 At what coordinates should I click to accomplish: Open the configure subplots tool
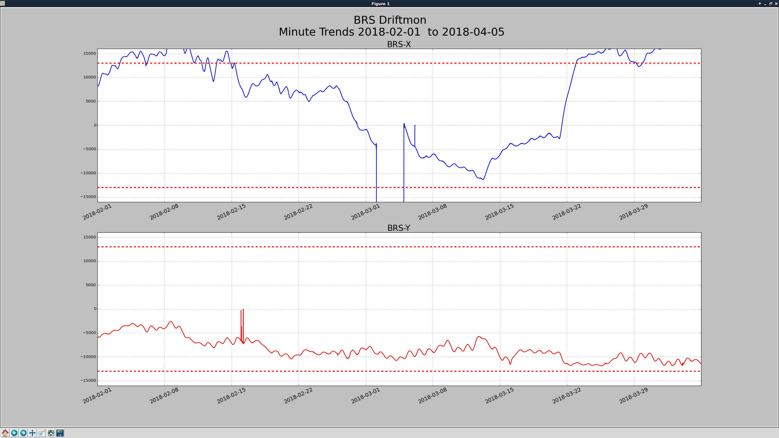[51, 433]
